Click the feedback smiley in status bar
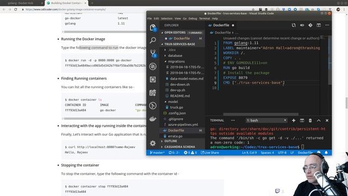Screen dimensions: 348x196 coord(319,152)
